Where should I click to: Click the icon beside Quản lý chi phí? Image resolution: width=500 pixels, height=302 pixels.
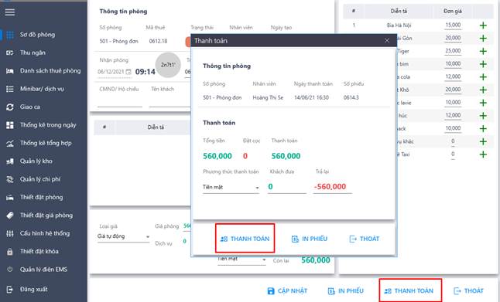tap(10, 179)
